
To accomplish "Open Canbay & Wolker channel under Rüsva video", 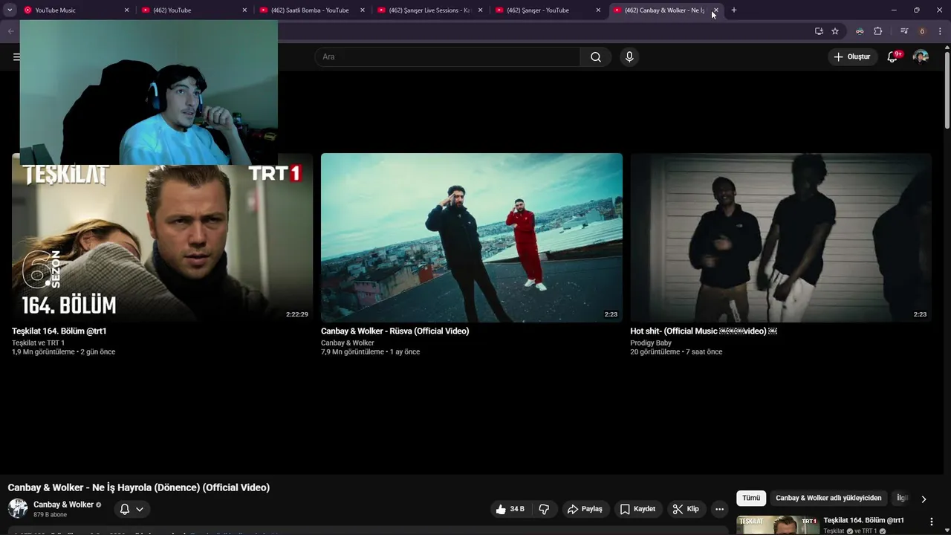I will point(348,343).
